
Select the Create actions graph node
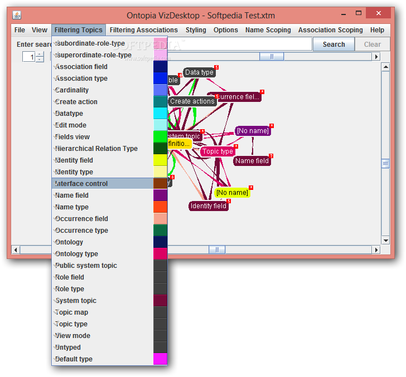tap(192, 101)
